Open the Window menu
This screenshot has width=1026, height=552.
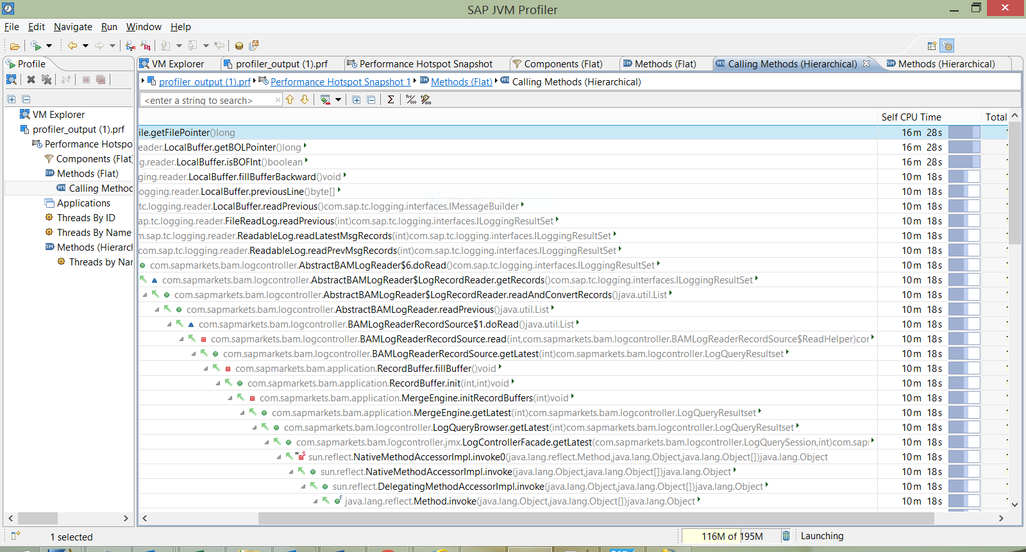tap(144, 27)
